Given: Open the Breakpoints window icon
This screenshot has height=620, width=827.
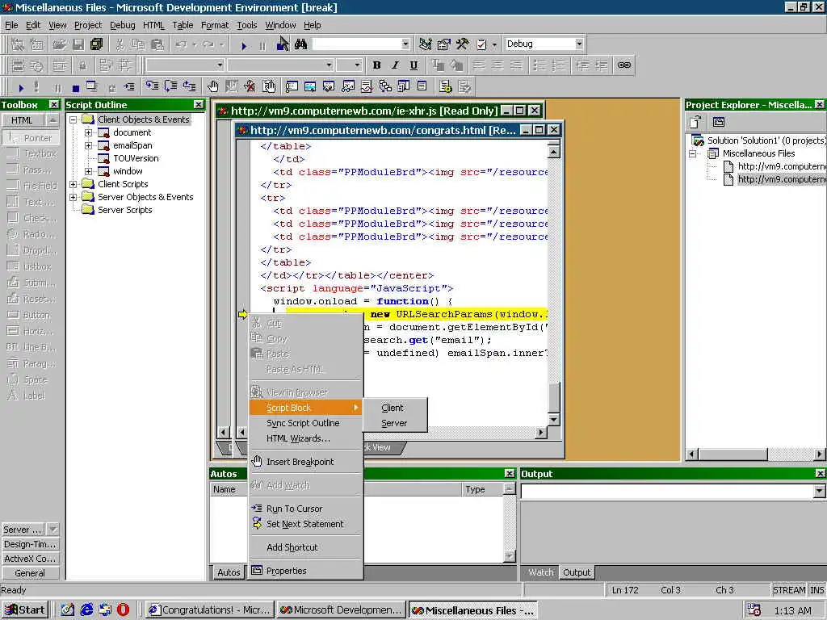Looking at the screenshot, I should pyautogui.click(x=269, y=86).
